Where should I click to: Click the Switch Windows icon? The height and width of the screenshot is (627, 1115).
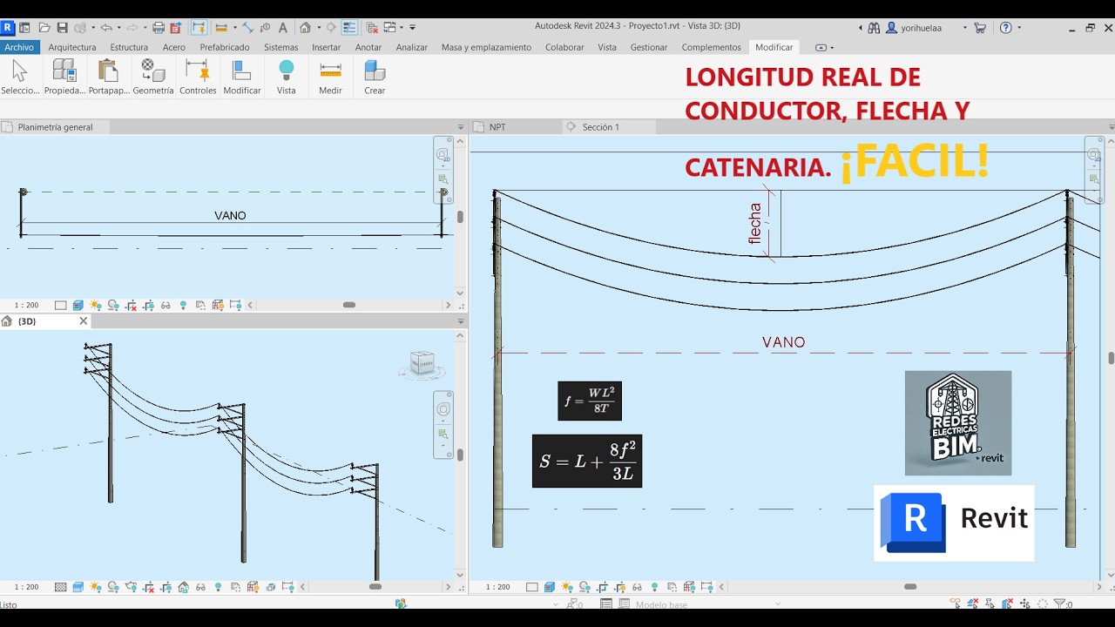click(x=389, y=28)
